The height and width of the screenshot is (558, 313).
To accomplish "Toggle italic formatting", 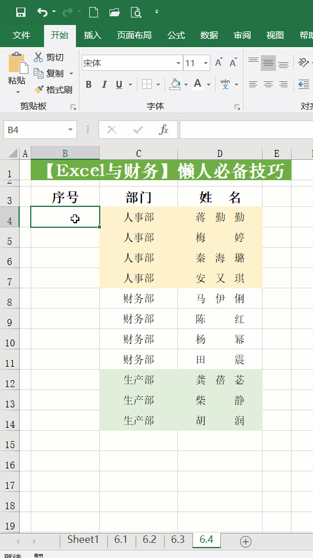I will 104,84.
